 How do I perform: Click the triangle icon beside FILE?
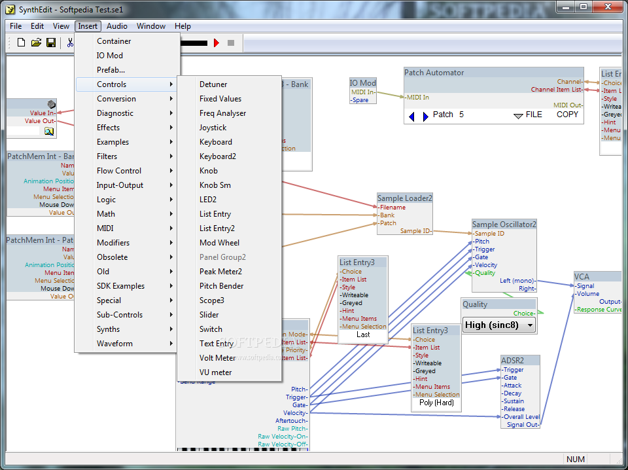(x=518, y=117)
